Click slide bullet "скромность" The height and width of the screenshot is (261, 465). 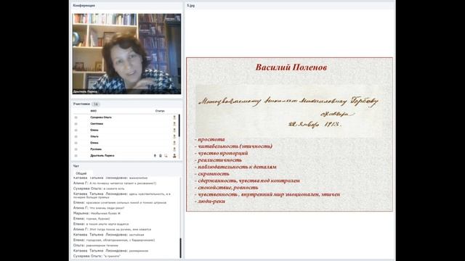tap(212, 174)
